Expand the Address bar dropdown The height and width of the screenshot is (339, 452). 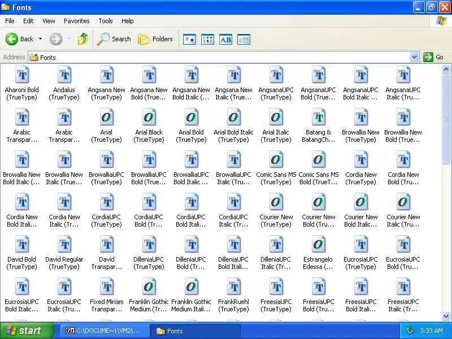coord(414,57)
